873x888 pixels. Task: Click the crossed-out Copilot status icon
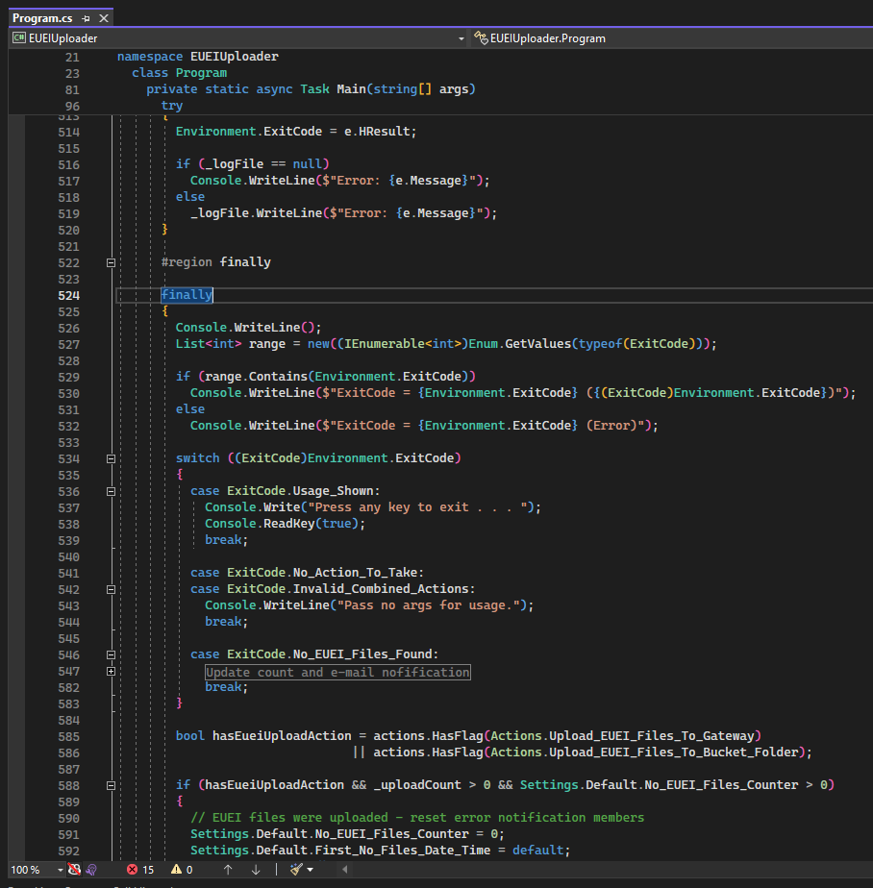(74, 870)
